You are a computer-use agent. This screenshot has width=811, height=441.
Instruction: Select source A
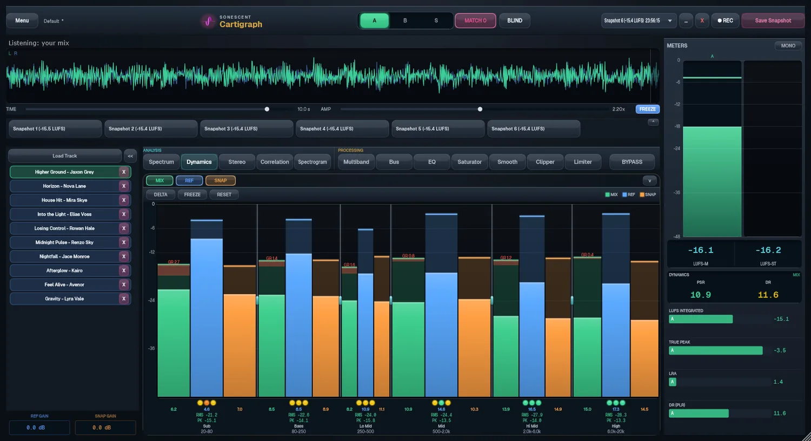[x=374, y=21]
